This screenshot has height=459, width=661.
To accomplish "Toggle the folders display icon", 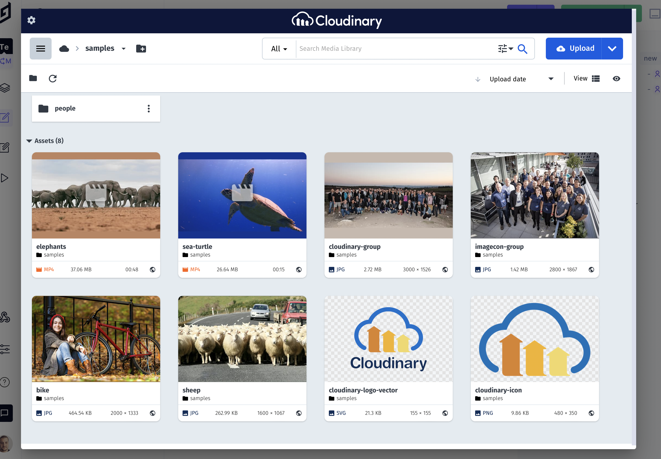I will 33,78.
